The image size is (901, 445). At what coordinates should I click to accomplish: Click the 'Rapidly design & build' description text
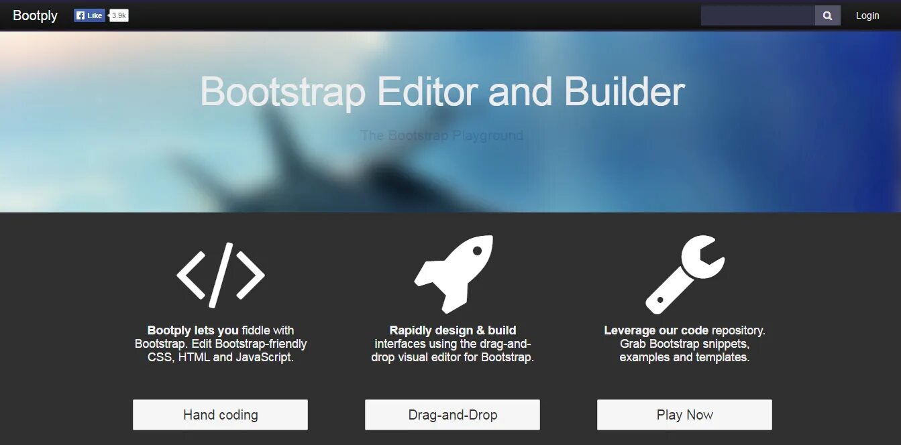coord(453,344)
